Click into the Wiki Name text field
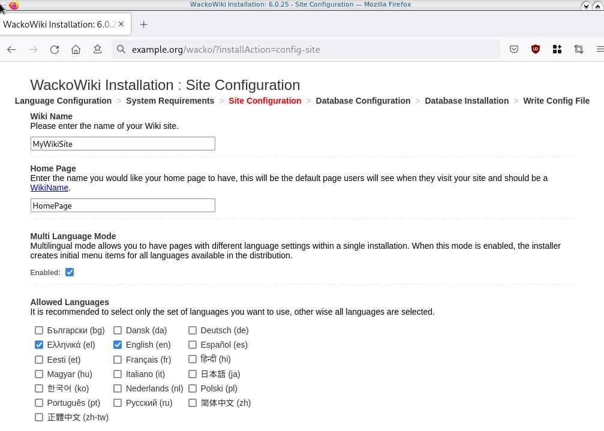 click(x=122, y=144)
